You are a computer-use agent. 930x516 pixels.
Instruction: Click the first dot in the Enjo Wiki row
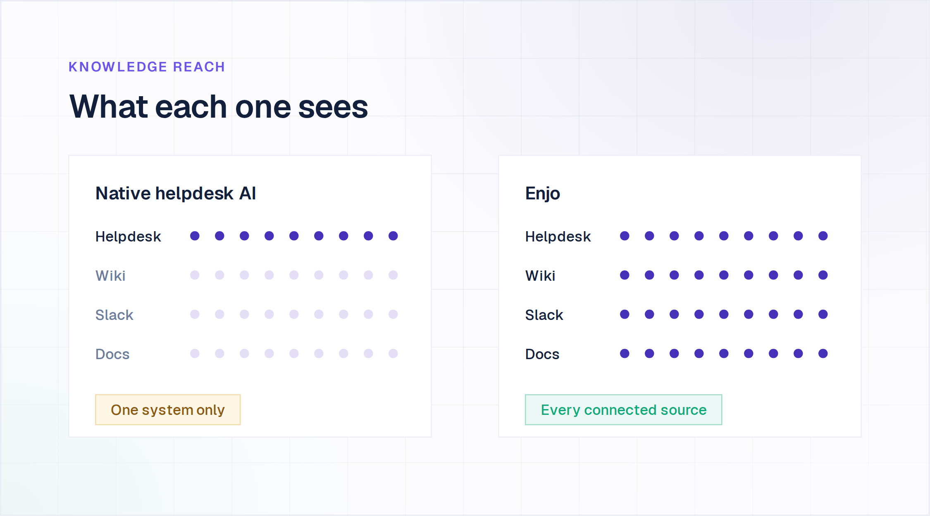point(625,275)
